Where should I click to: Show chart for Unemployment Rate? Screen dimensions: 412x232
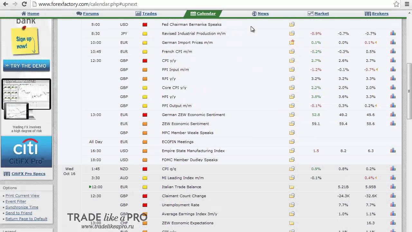(x=393, y=205)
